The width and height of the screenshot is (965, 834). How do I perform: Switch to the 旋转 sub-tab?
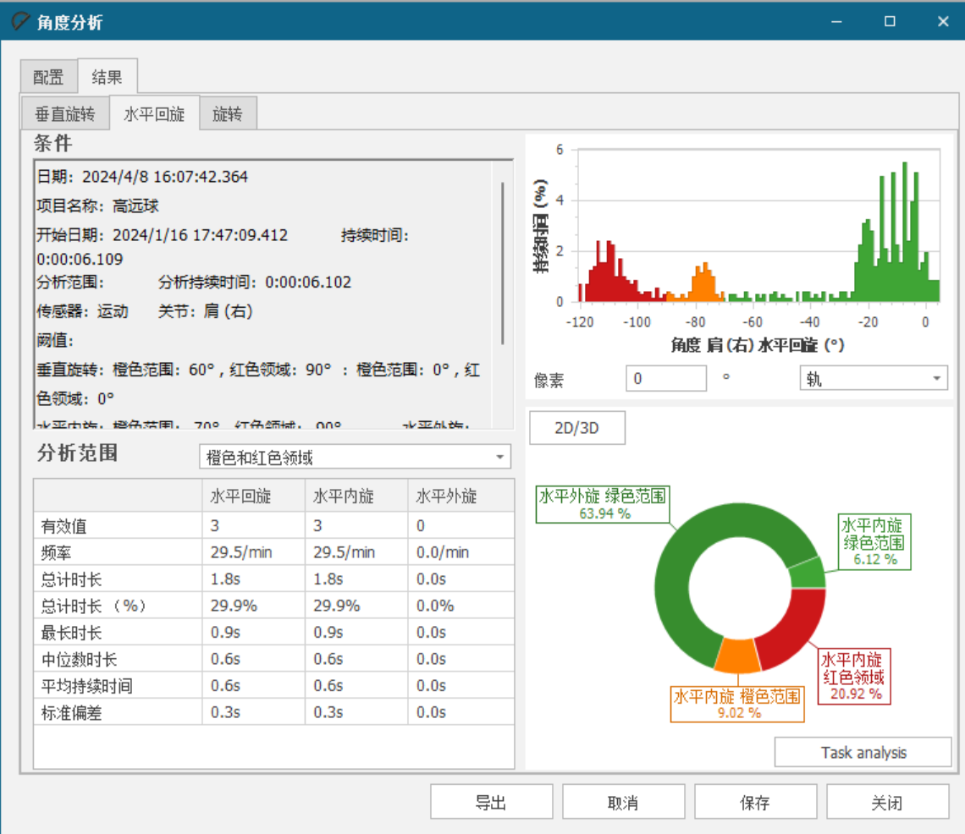(227, 114)
